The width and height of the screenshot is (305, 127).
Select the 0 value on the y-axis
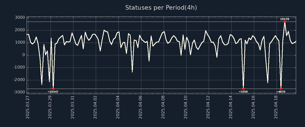(x=24, y=55)
